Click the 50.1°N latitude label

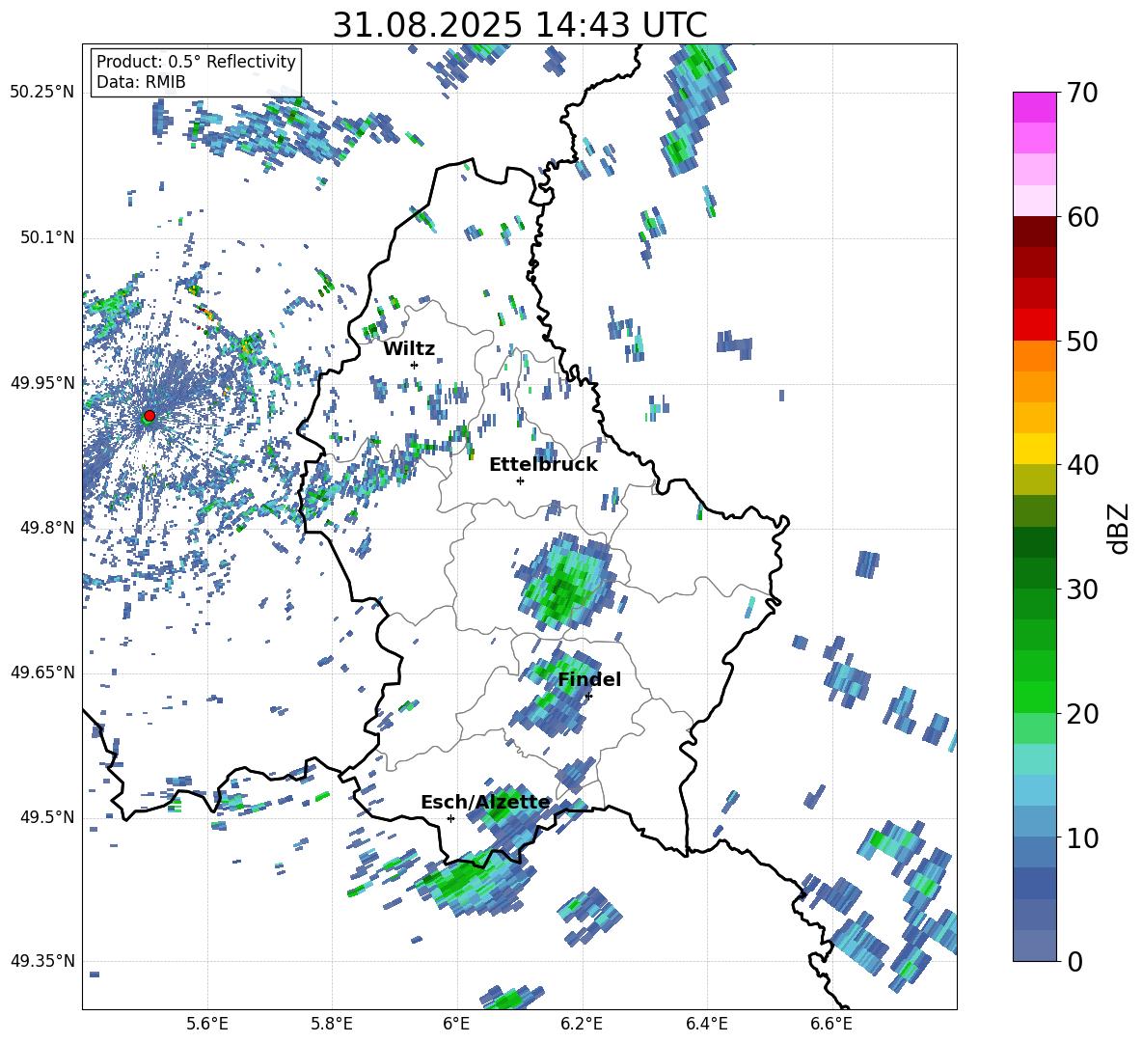click(47, 238)
